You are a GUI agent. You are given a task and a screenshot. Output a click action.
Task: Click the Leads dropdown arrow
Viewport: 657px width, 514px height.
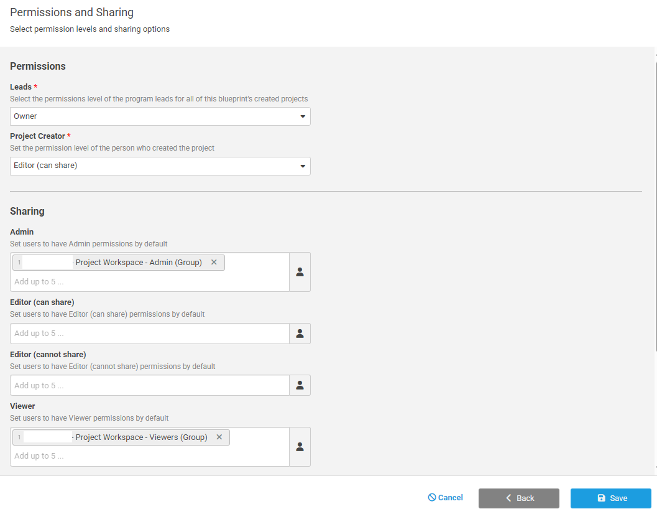(x=303, y=116)
